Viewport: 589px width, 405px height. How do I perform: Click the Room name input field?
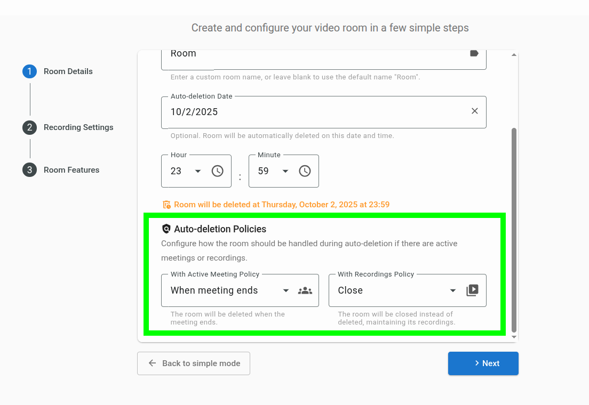[x=315, y=54]
